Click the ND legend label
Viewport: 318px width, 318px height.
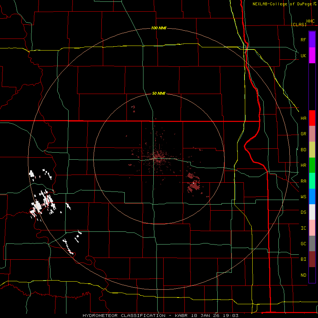[x=303, y=275]
